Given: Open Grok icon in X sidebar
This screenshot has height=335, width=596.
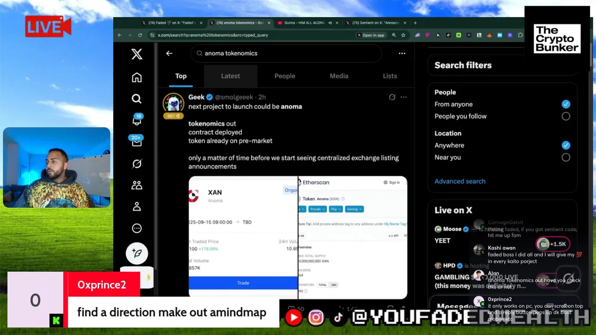Looking at the screenshot, I should coord(137,164).
